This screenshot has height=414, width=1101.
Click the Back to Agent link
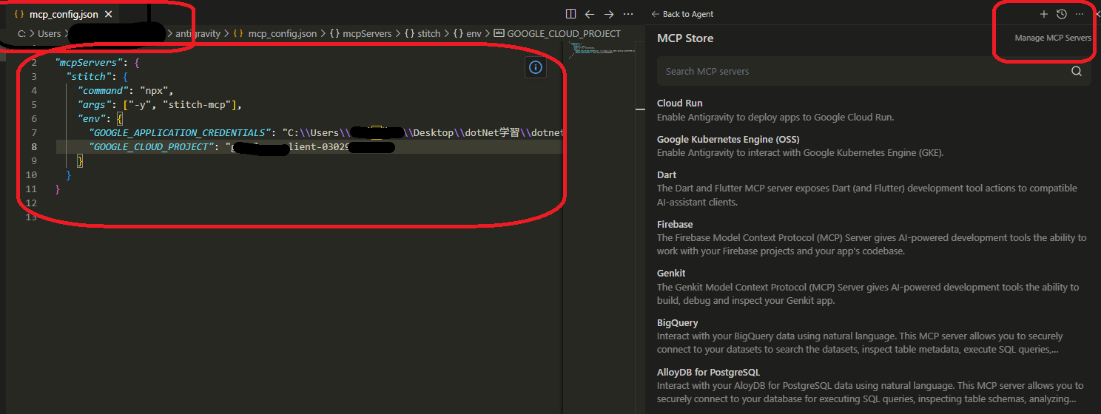pyautogui.click(x=682, y=14)
